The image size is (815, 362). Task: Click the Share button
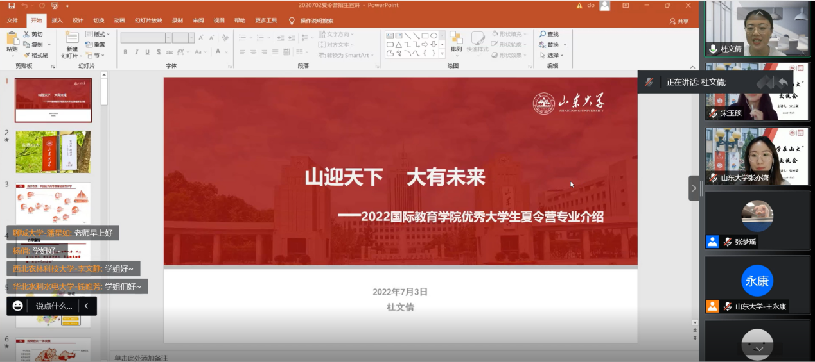click(x=679, y=21)
